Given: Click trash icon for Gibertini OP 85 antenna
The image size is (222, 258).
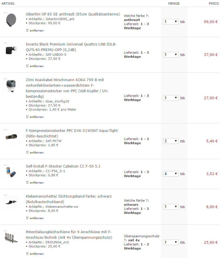Looking at the screenshot, I should [27, 30].
